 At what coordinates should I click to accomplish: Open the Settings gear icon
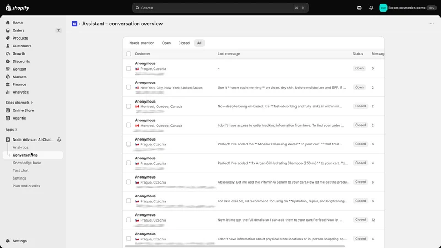(8, 241)
